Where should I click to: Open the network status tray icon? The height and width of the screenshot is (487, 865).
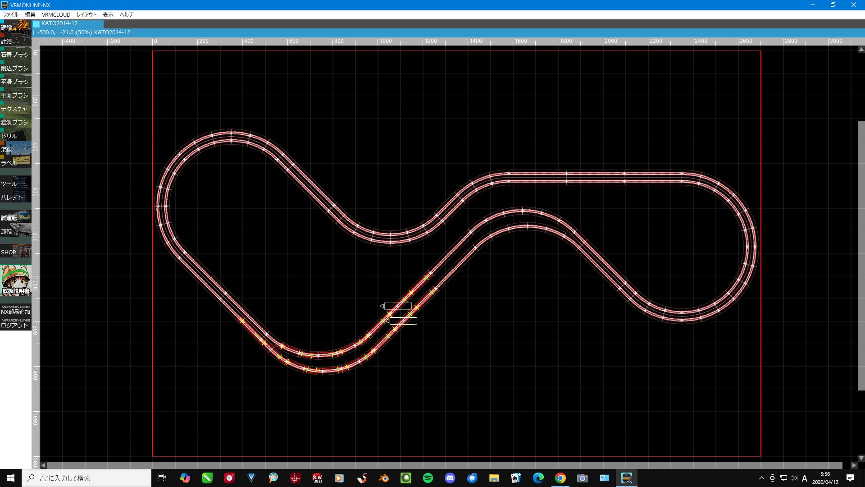(783, 478)
